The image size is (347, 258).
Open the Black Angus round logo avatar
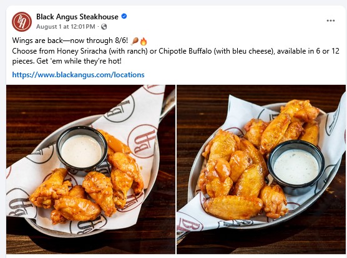click(x=22, y=22)
